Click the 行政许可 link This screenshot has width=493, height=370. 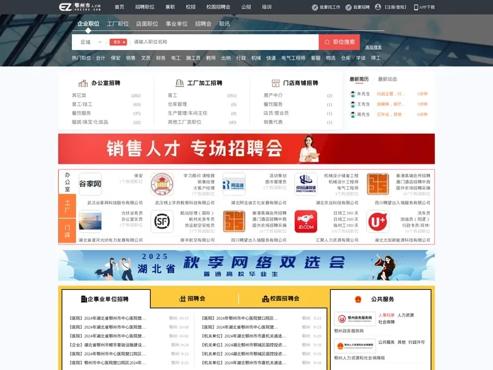pos(416,342)
